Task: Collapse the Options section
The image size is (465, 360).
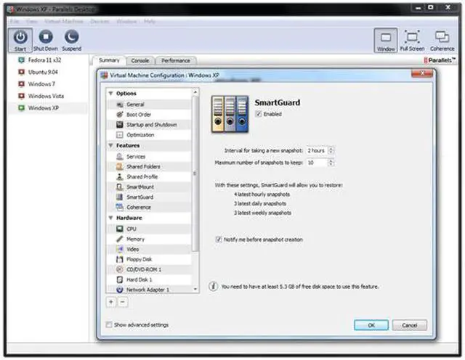Action: pos(111,94)
